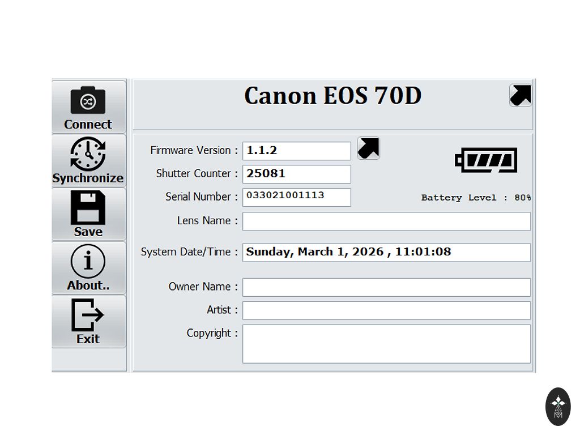The height and width of the screenshot is (435, 580).
Task: Click into the Lens Name field
Action: (386, 221)
